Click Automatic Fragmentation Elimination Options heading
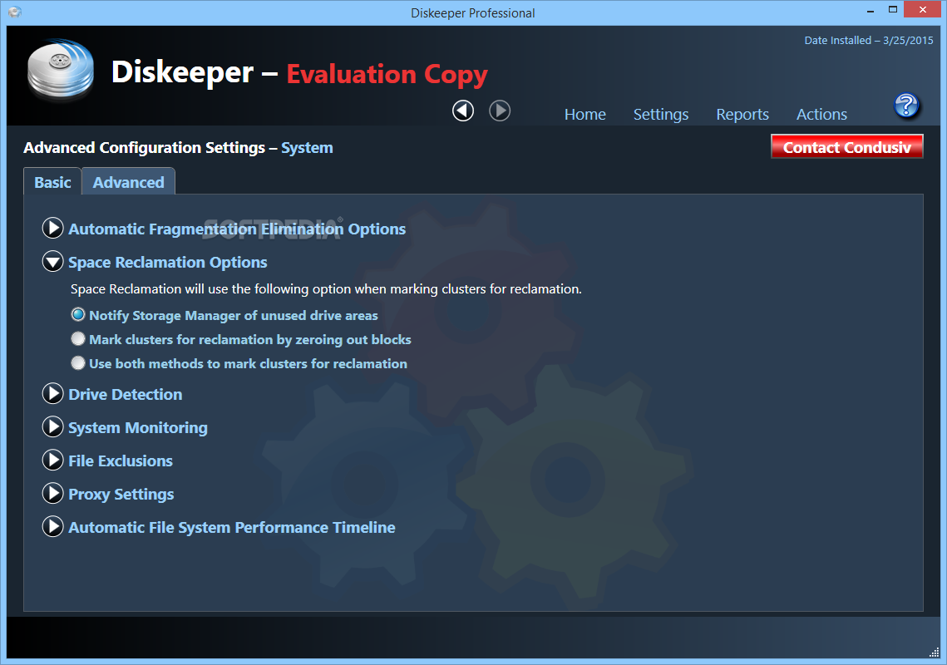 coord(237,229)
